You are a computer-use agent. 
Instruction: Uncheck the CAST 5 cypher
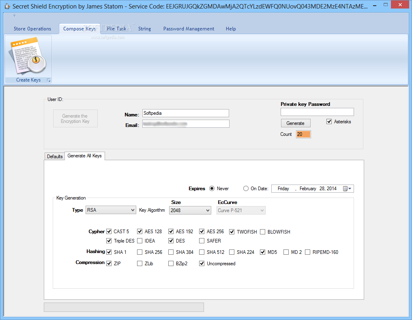pyautogui.click(x=109, y=232)
